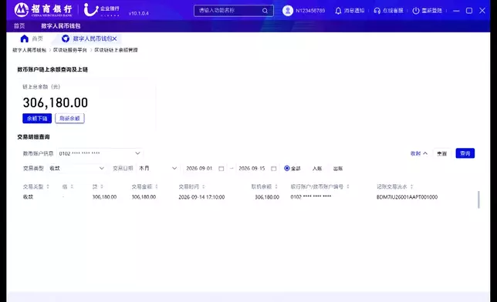Close the 数字人民币钱包 tab
497x302 pixels.
tap(114, 39)
